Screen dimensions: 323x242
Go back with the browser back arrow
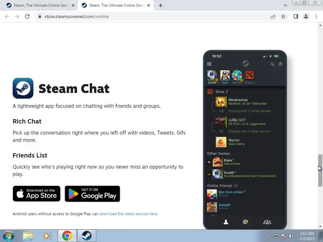pos(7,16)
